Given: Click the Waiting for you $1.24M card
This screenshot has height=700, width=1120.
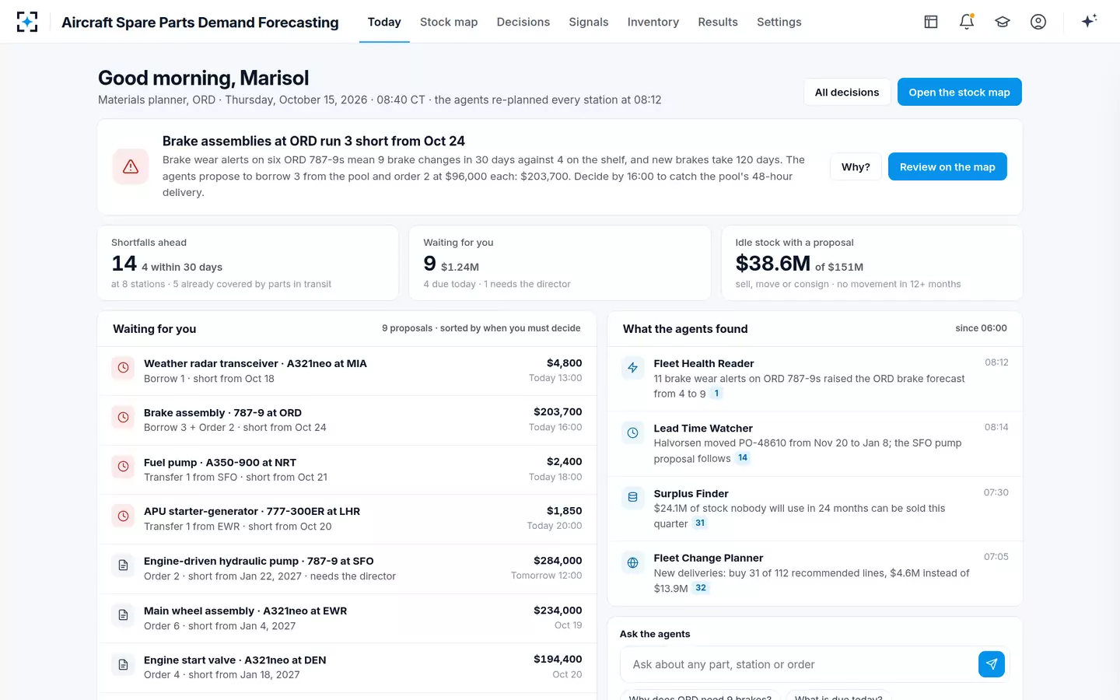Looking at the screenshot, I should pyautogui.click(x=560, y=263).
